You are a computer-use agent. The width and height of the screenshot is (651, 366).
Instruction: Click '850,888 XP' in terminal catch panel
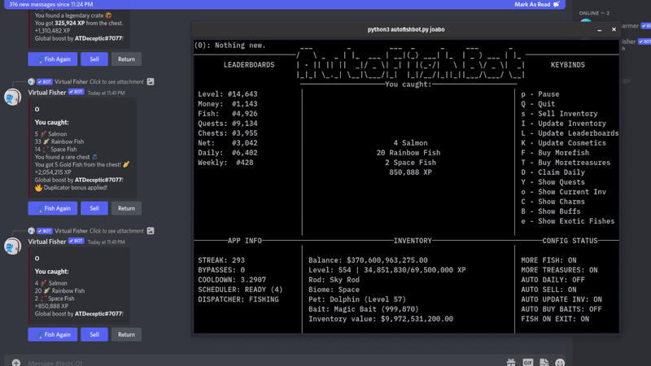(410, 172)
